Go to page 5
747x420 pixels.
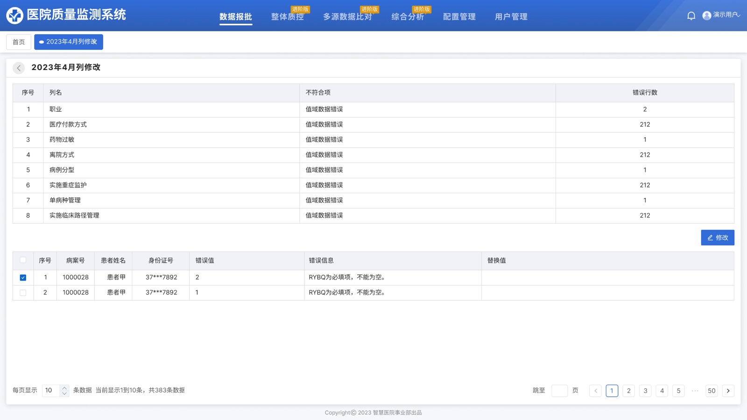678,391
